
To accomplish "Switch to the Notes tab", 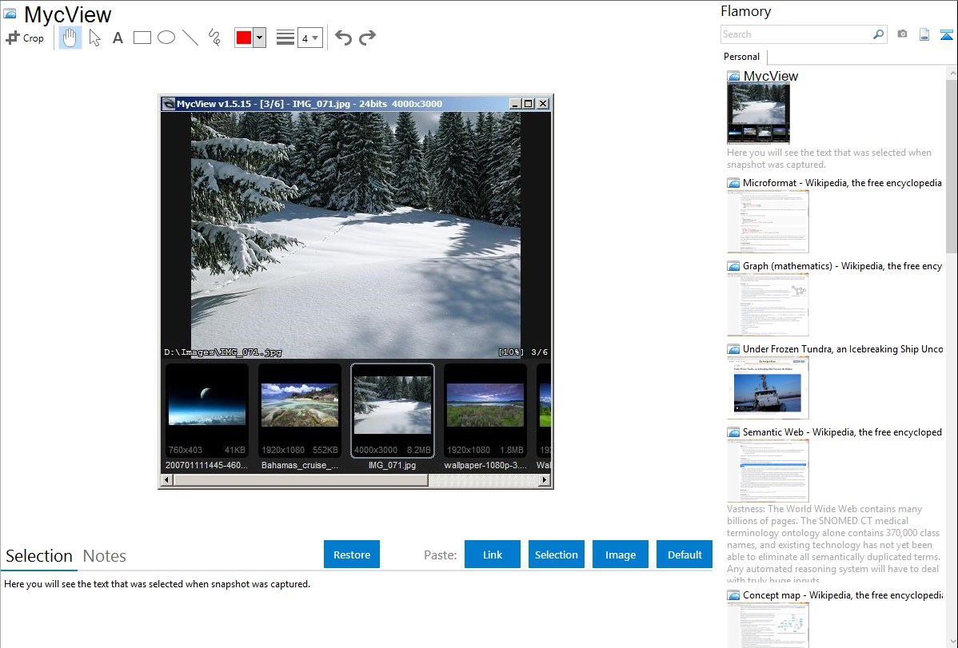I will tap(105, 556).
